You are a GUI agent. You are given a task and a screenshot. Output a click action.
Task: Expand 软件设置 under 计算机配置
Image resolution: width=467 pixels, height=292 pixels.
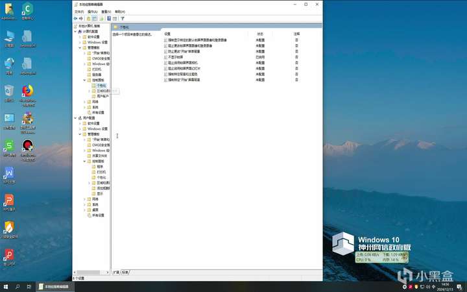tap(80, 37)
